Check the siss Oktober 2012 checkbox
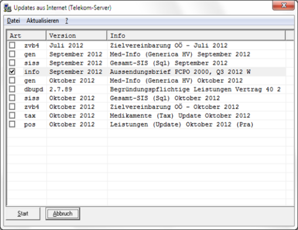This screenshot has width=298, height=230. 12,98
